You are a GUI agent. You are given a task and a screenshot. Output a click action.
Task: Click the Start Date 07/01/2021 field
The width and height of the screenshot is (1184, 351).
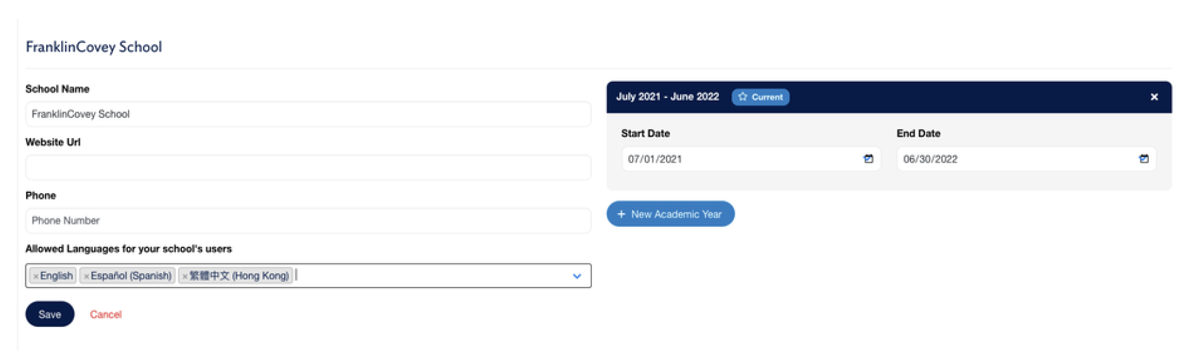[740, 159]
